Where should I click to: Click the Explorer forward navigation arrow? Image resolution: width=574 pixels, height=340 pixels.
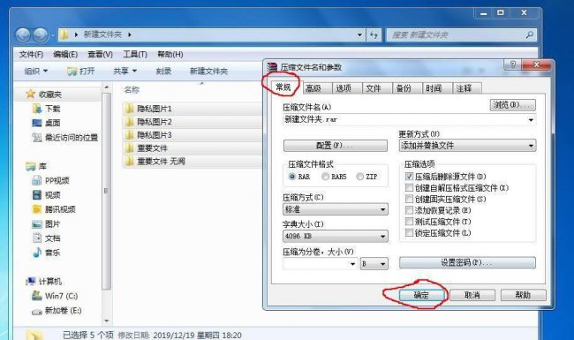pos(41,35)
